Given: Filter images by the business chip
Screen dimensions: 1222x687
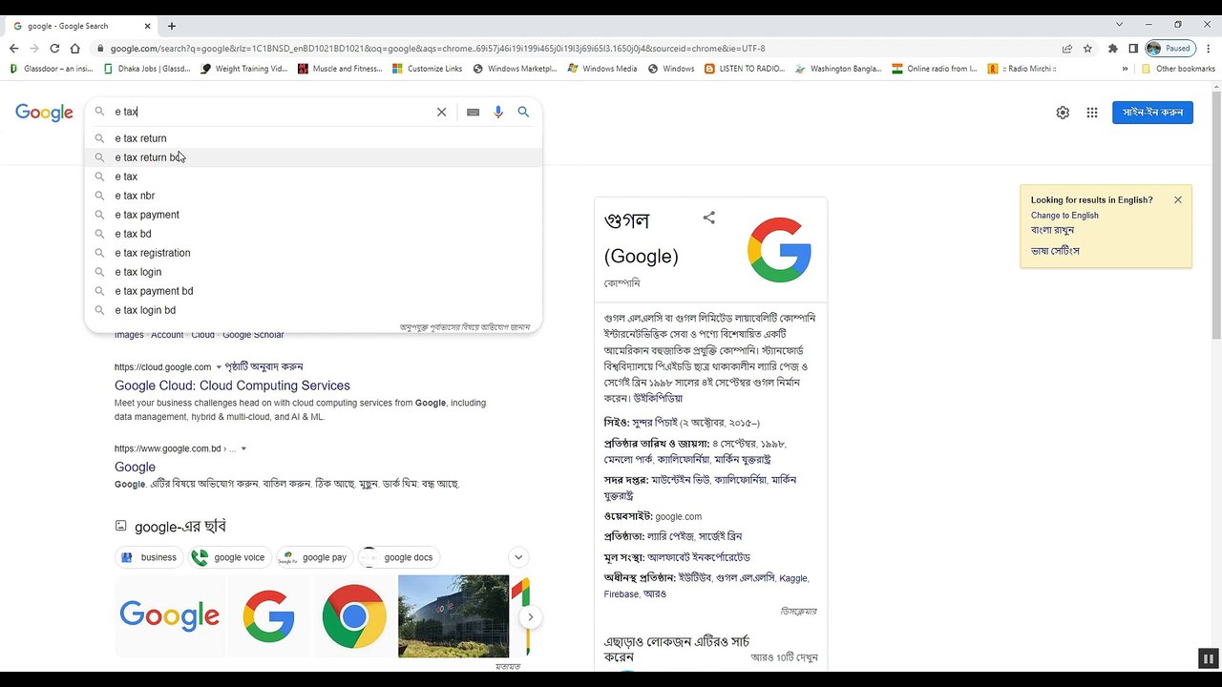Looking at the screenshot, I should [x=150, y=557].
